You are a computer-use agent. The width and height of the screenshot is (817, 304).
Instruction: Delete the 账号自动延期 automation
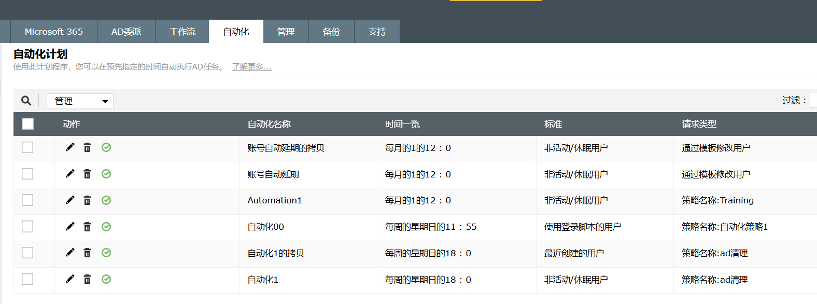tap(87, 174)
